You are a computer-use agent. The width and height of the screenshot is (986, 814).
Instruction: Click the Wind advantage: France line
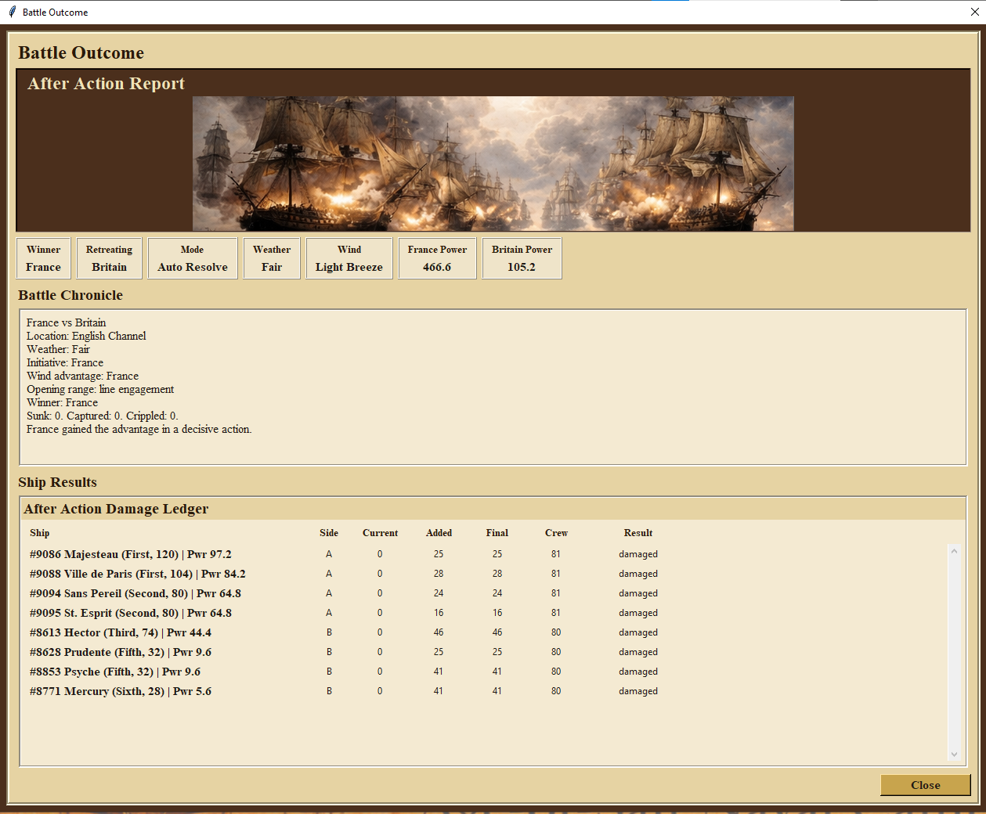82,376
